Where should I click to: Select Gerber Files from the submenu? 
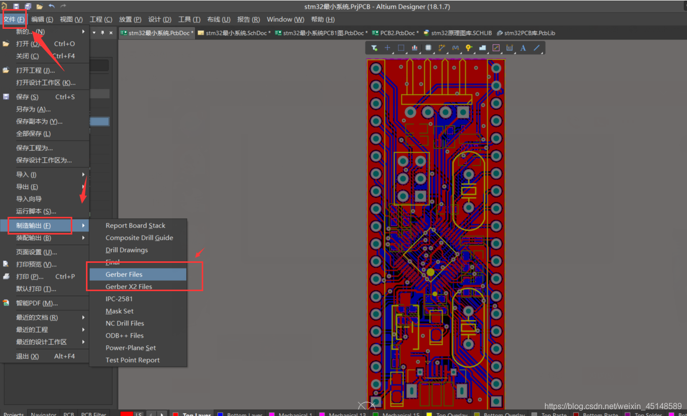(124, 274)
